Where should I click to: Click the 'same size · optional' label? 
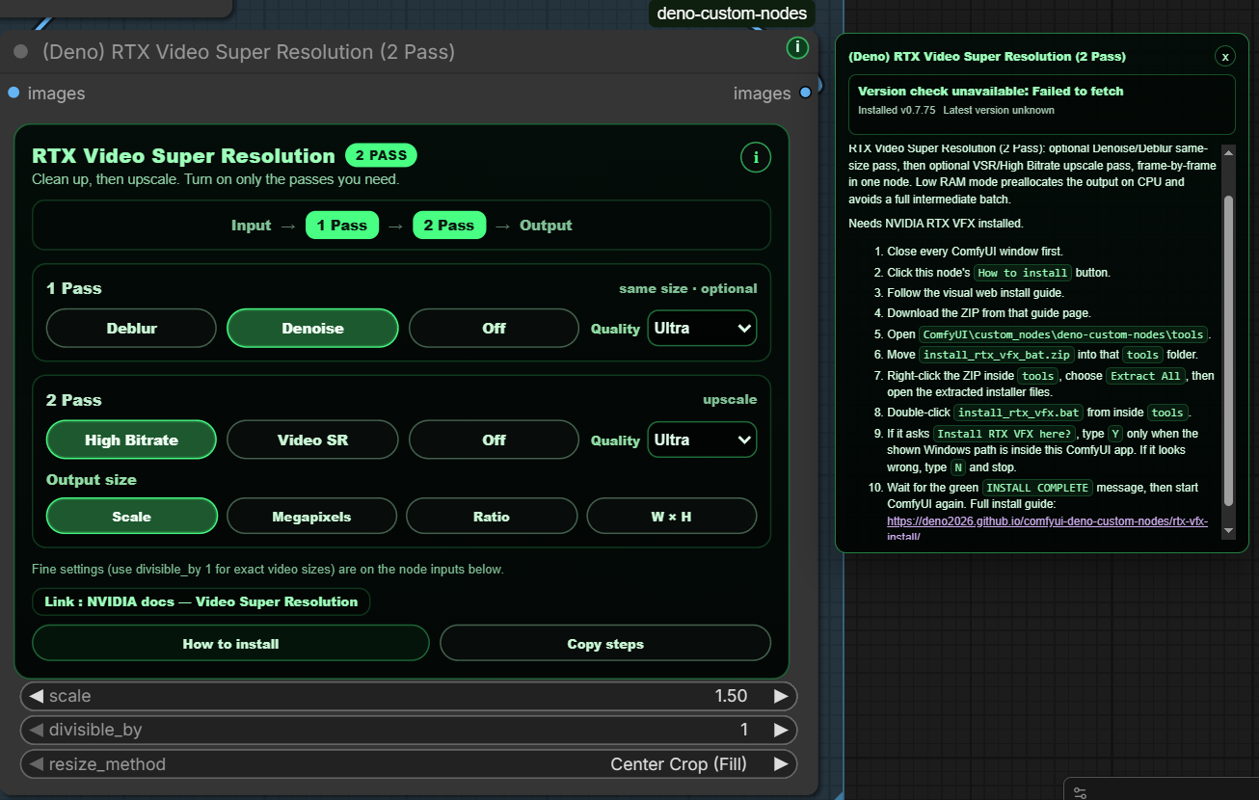[688, 288]
